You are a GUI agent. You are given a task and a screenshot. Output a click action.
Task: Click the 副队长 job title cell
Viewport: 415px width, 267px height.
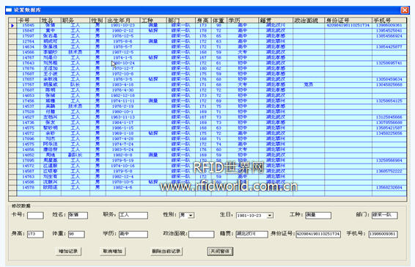point(76,155)
